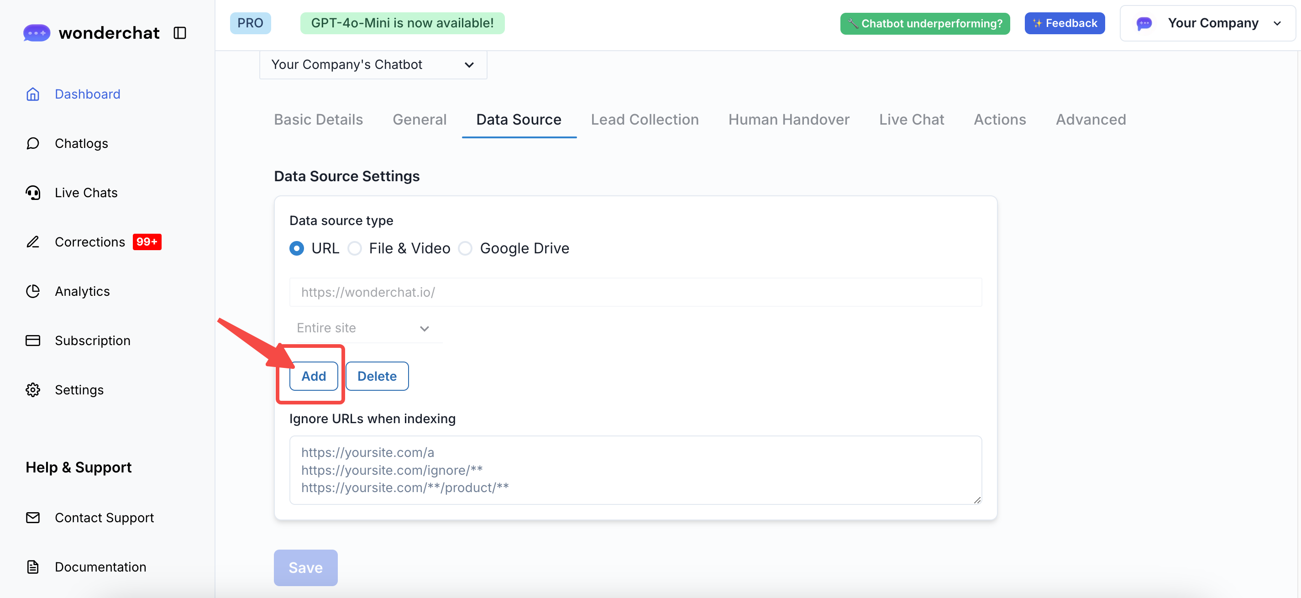Click the Contact Support envelope icon
Image resolution: width=1301 pixels, height=598 pixels.
33,518
